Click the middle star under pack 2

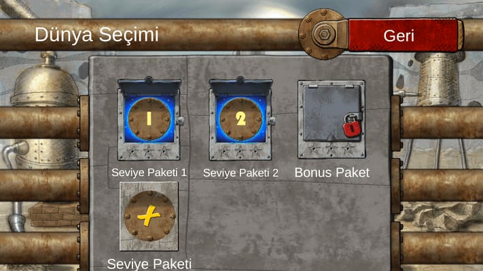click(x=240, y=152)
